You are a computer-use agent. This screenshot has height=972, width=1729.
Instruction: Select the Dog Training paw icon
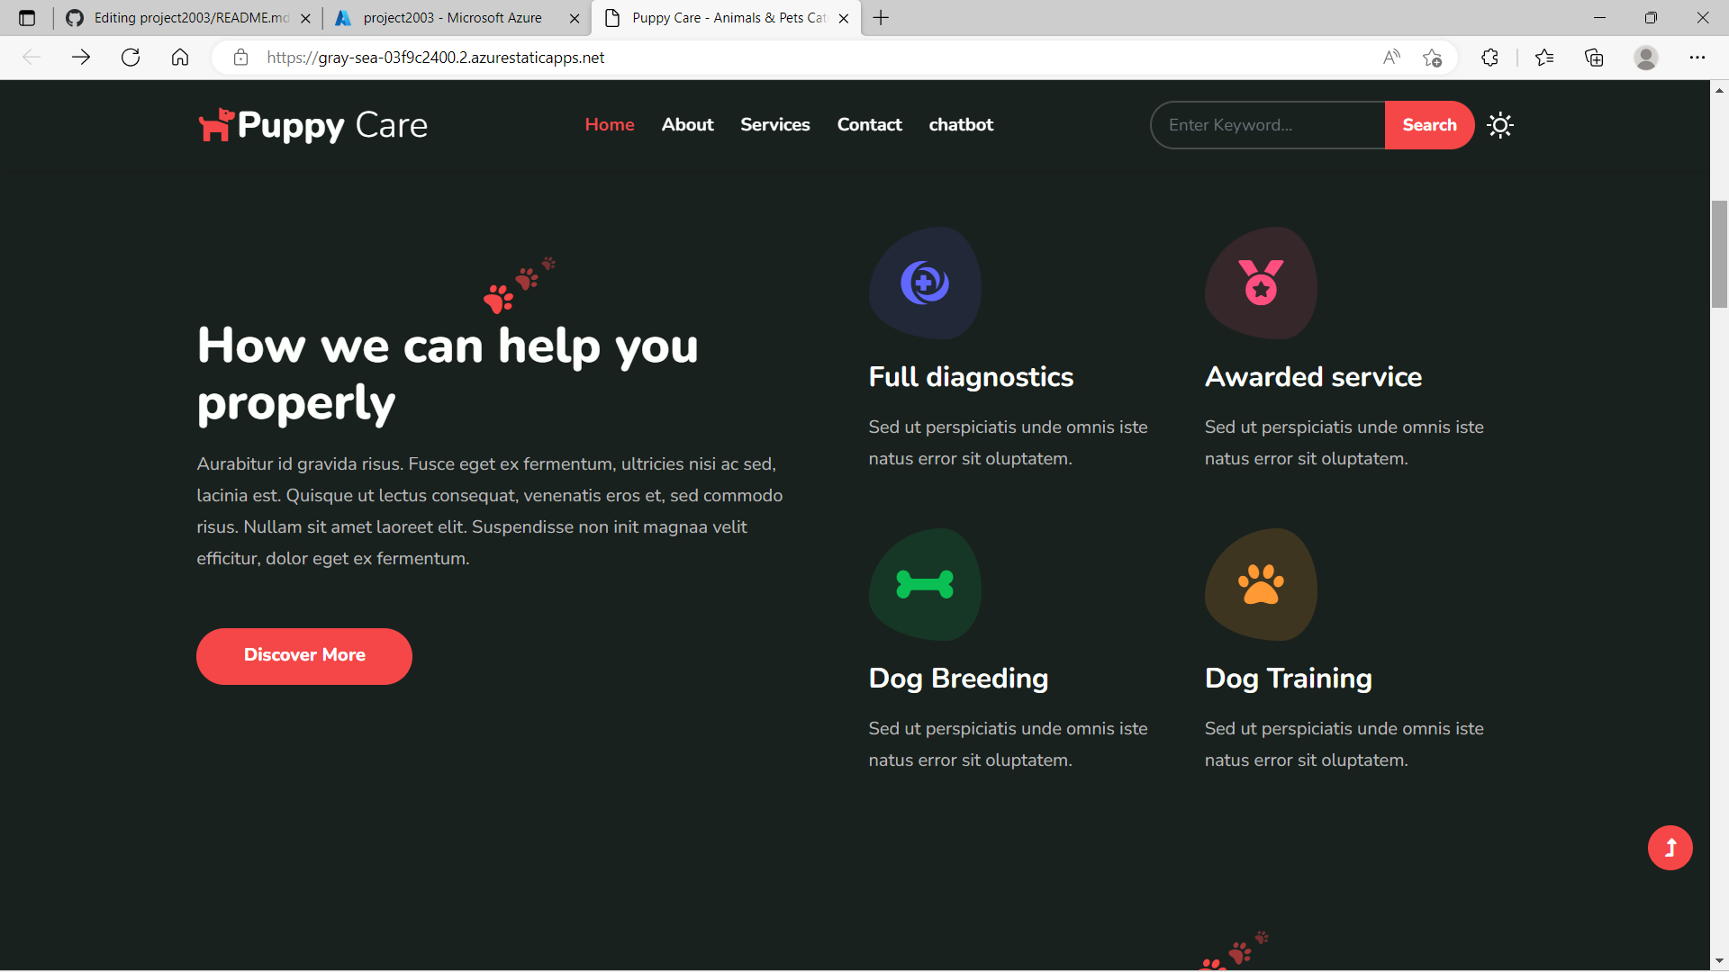tap(1261, 585)
